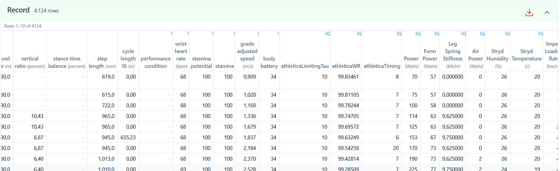Image resolution: width=560 pixels, height=171 pixels.
Task: Select the step length column header
Action: (x=102, y=62)
